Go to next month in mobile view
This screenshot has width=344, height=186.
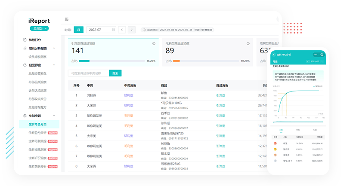(322, 61)
